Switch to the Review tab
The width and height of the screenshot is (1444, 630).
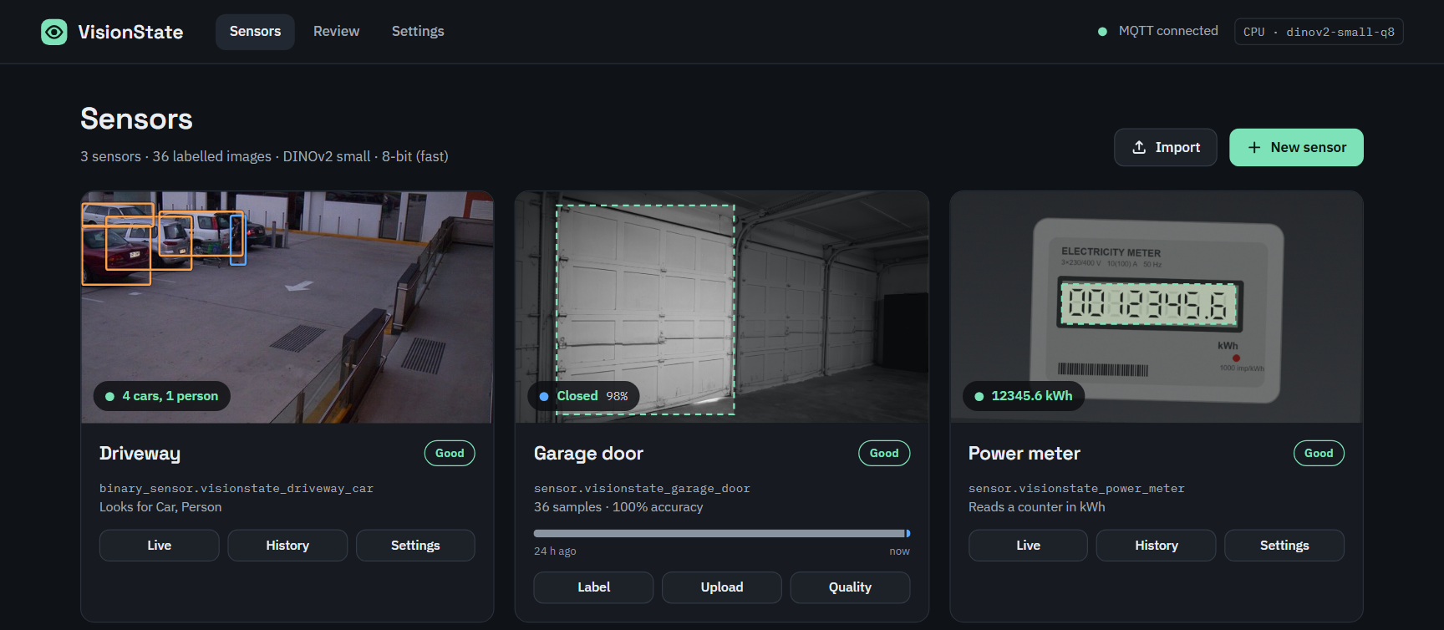coord(337,32)
